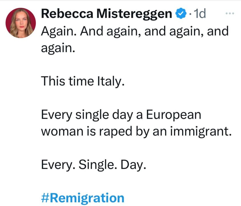The height and width of the screenshot is (206, 241).
Task: Open the three-dot more options menu
Action: 230,13
